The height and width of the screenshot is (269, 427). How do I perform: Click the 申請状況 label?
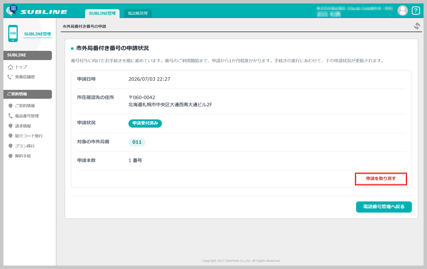(86, 123)
